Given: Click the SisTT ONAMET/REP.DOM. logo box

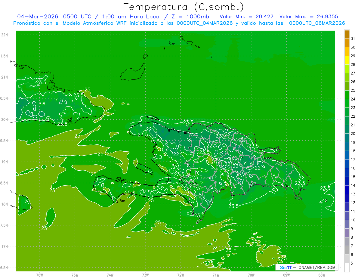Looking at the screenshot, I should click(x=307, y=267).
